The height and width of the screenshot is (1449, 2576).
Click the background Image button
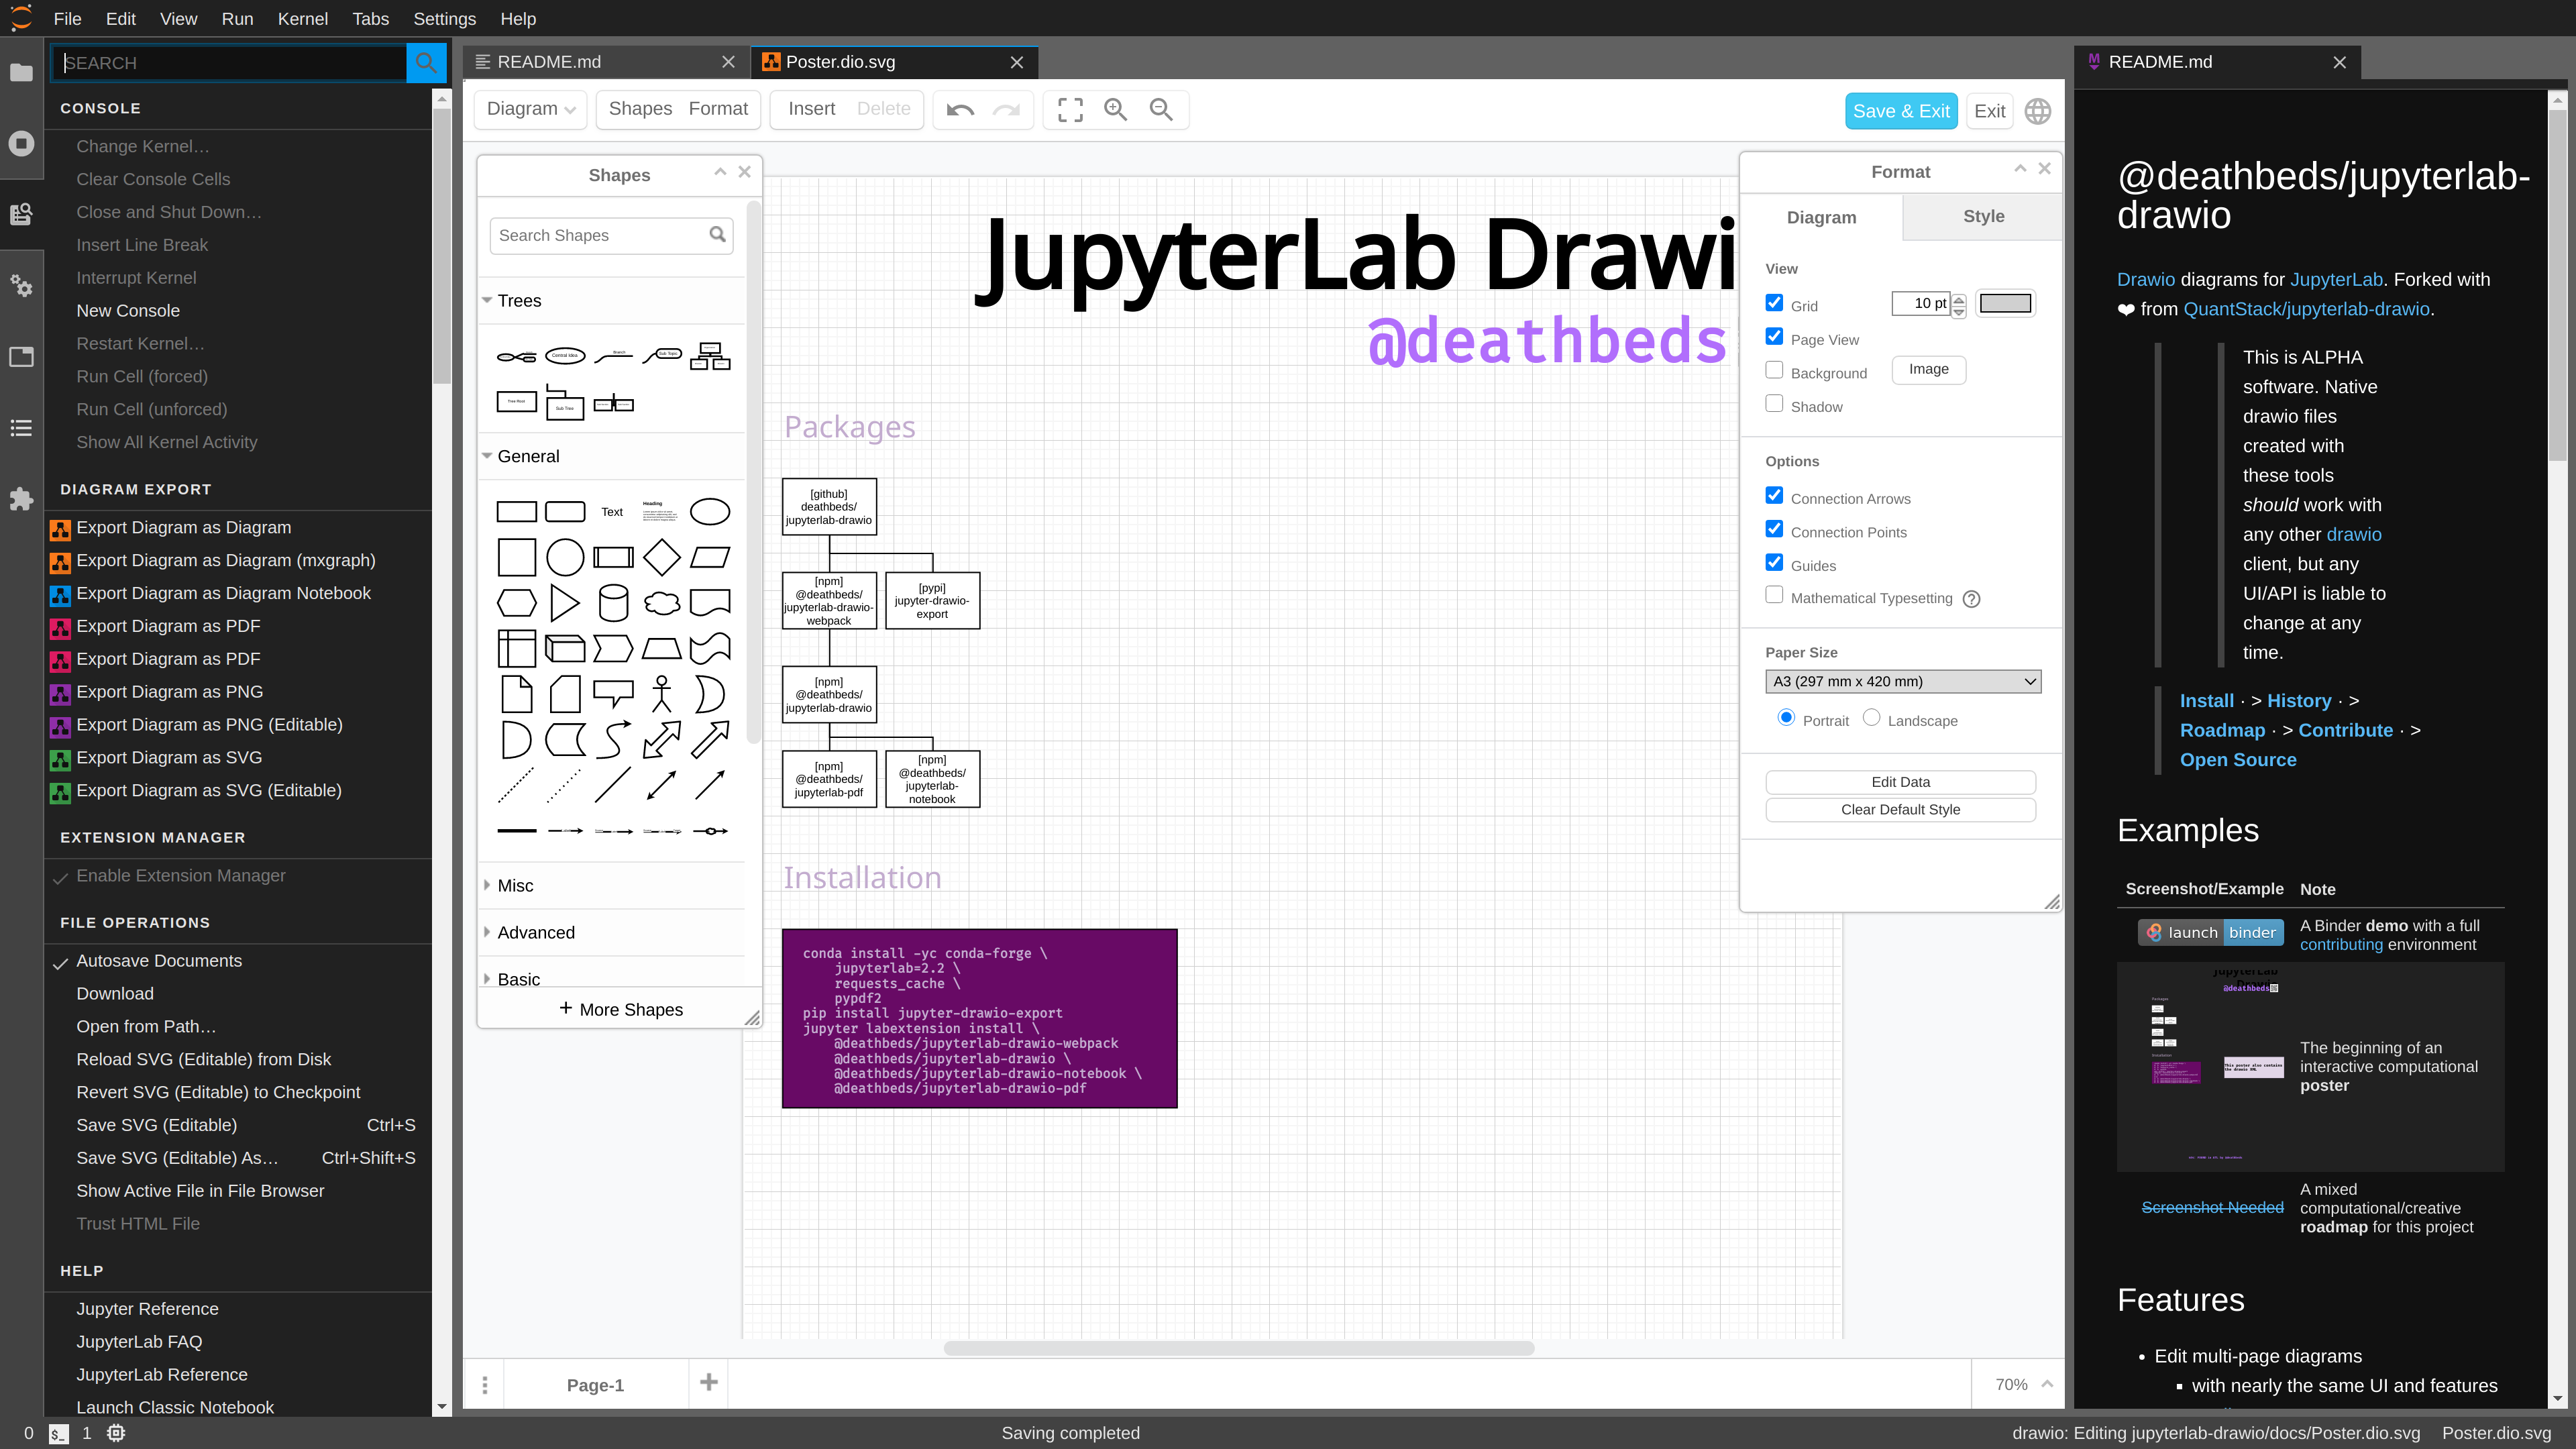1928,369
